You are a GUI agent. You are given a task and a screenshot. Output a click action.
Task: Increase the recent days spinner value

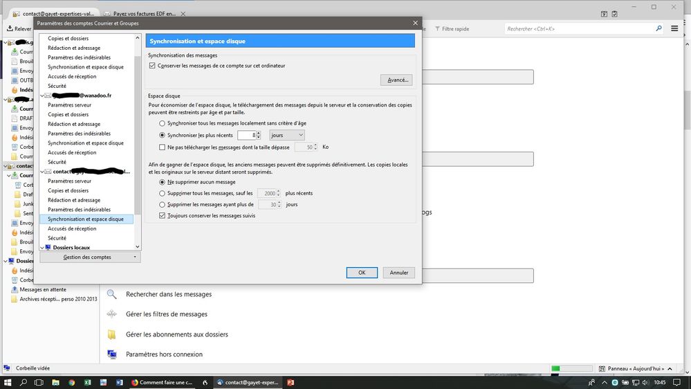(x=259, y=133)
